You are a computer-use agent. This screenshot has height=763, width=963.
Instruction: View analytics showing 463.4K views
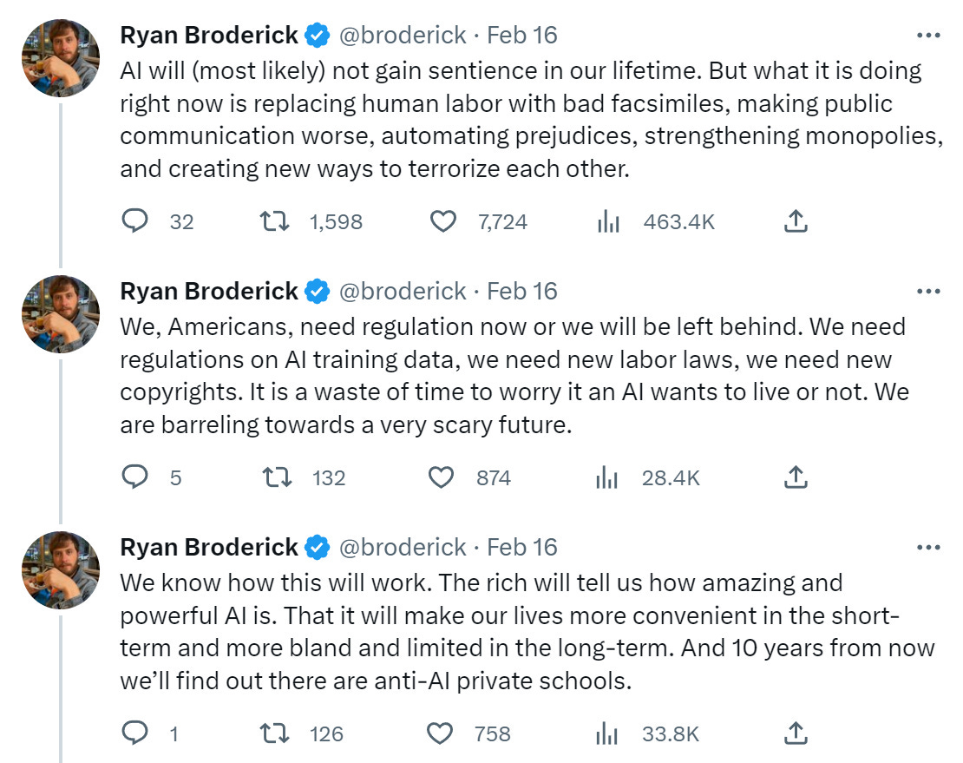pyautogui.click(x=609, y=222)
